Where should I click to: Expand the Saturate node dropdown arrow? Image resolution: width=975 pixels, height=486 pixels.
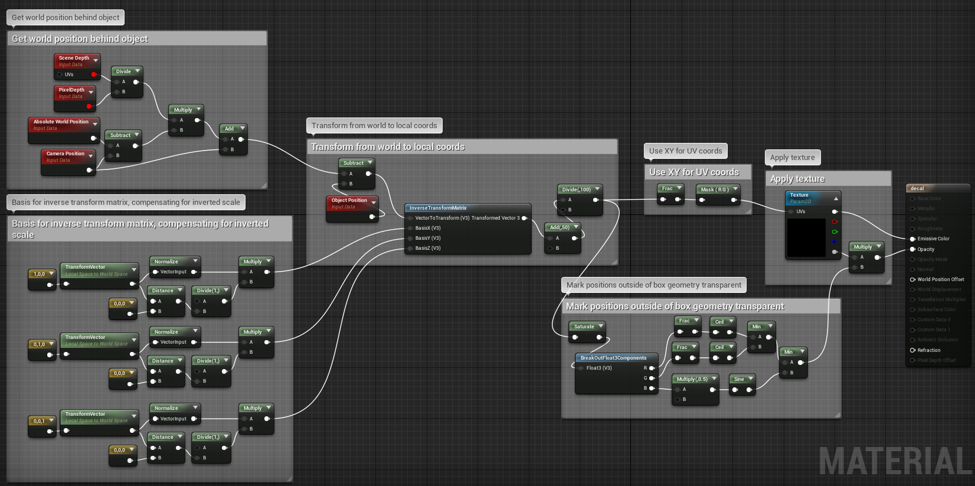tap(601, 326)
